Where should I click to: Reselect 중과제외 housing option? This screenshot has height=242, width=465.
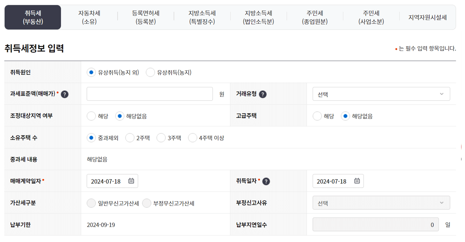pyautogui.click(x=91, y=137)
